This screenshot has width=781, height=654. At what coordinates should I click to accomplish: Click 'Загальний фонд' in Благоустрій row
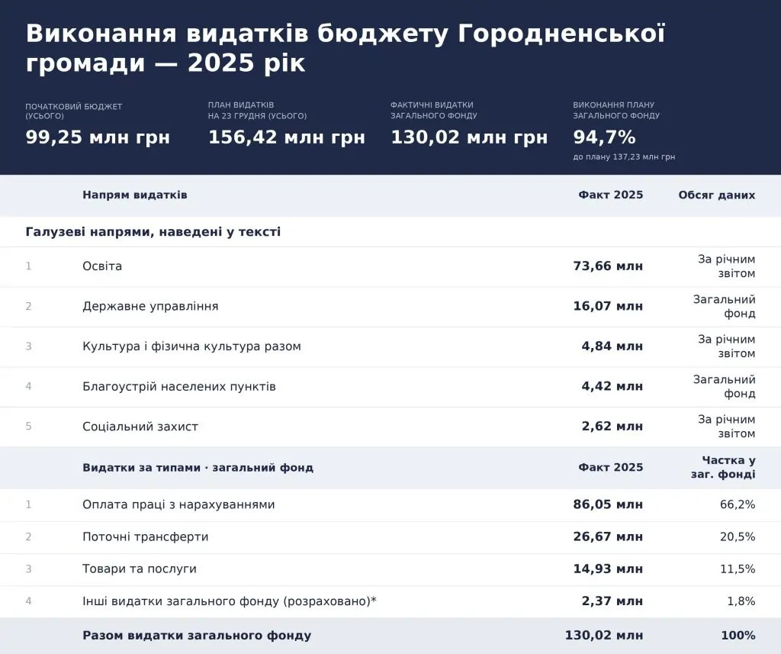point(725,386)
